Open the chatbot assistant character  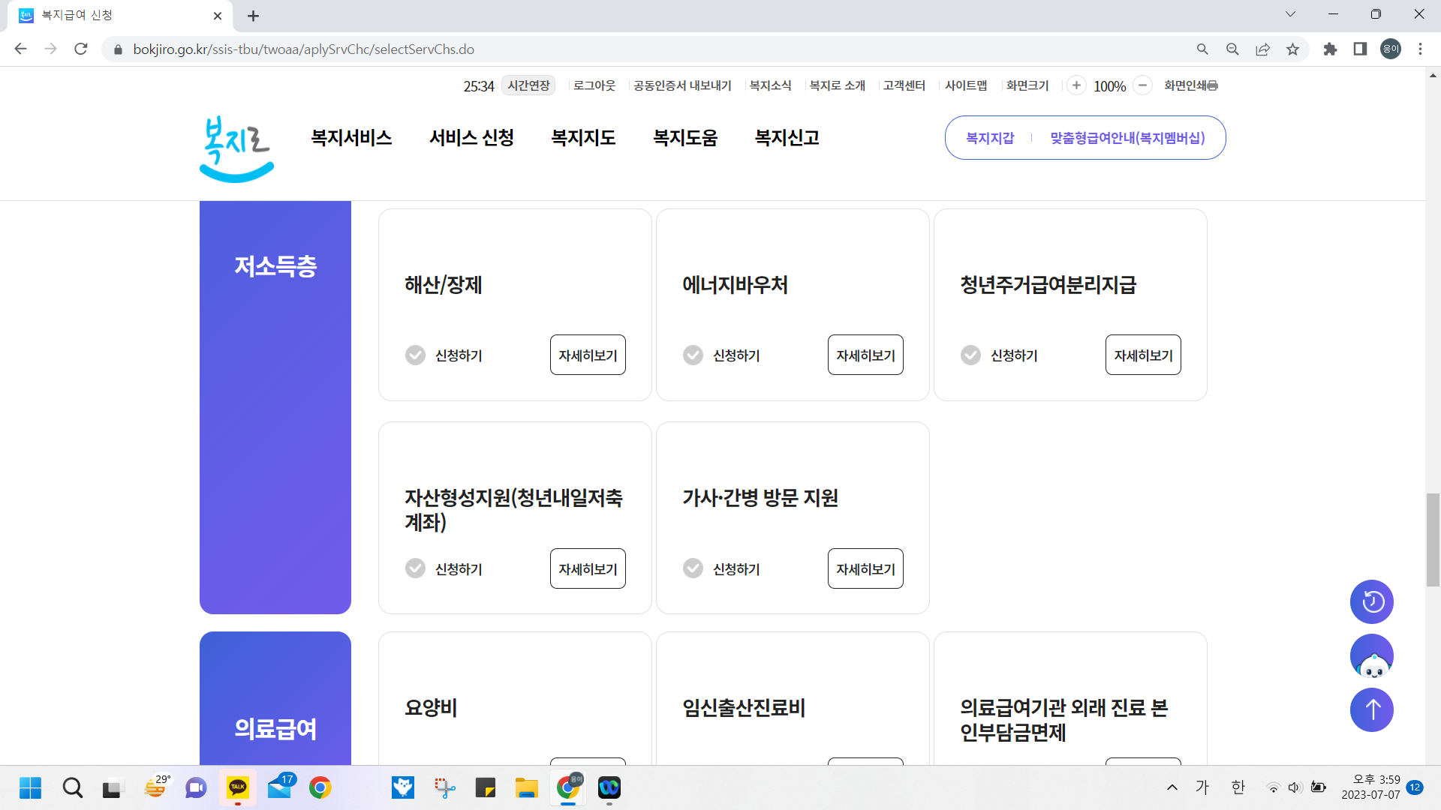click(1371, 655)
